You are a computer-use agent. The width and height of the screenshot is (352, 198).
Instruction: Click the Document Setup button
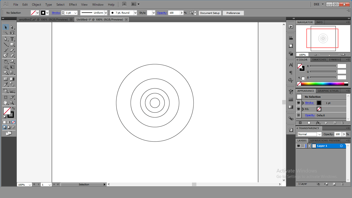coord(210,13)
